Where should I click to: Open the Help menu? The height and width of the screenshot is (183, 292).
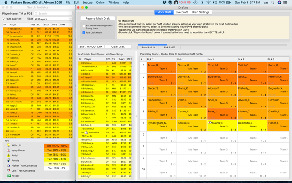point(125,2)
